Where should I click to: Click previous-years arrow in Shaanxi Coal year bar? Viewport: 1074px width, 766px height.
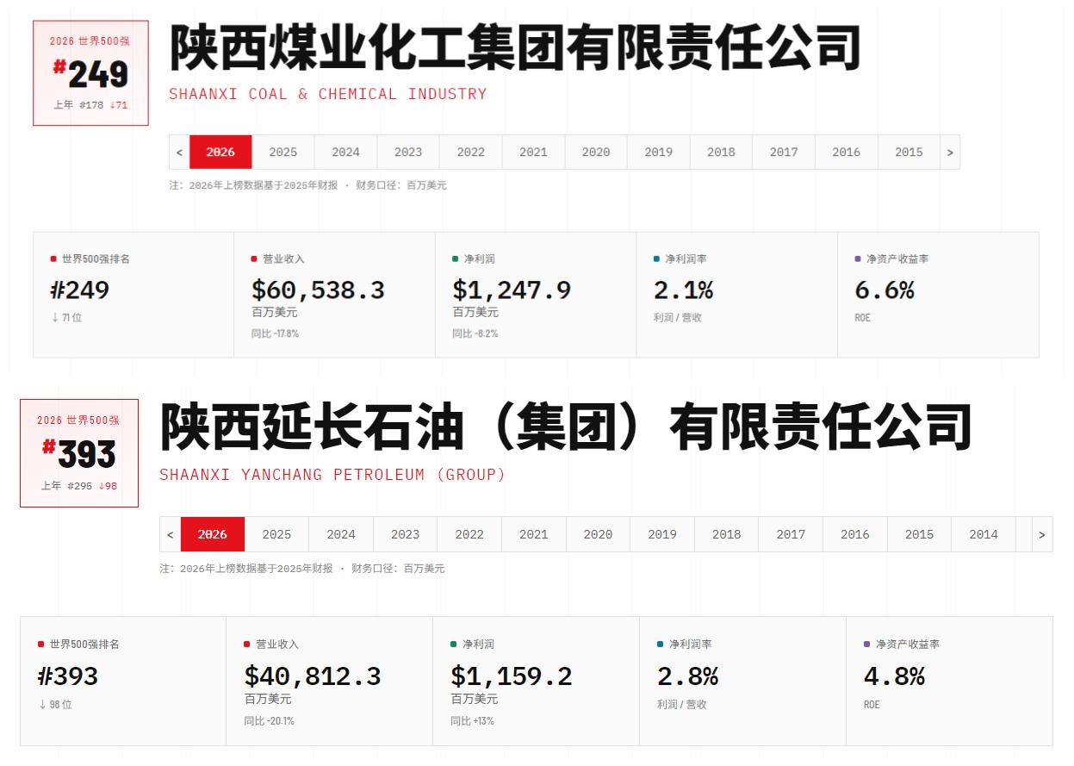pyautogui.click(x=179, y=152)
